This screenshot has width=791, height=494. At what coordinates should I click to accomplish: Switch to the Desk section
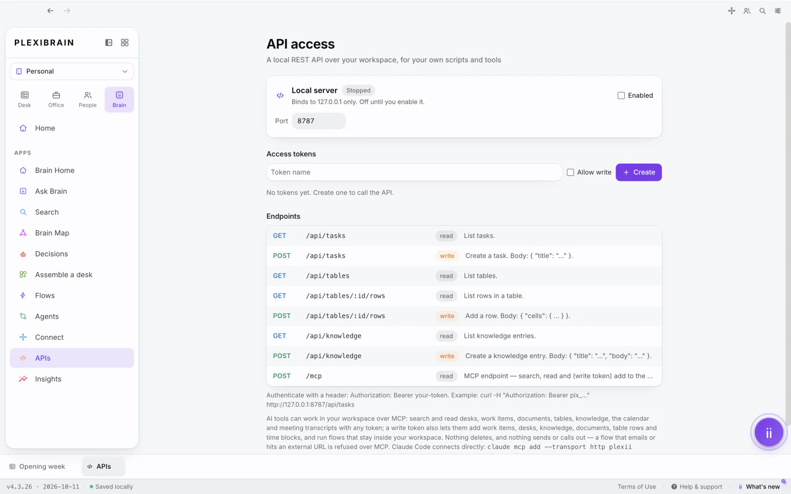(25, 99)
